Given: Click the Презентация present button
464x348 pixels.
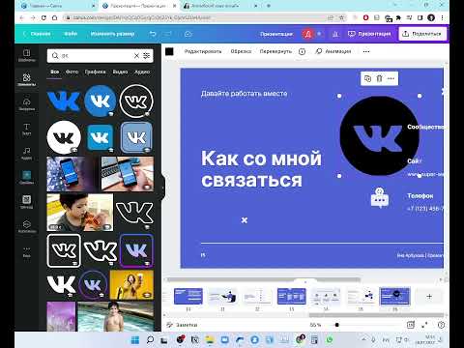Looking at the screenshot, I should [369, 34].
